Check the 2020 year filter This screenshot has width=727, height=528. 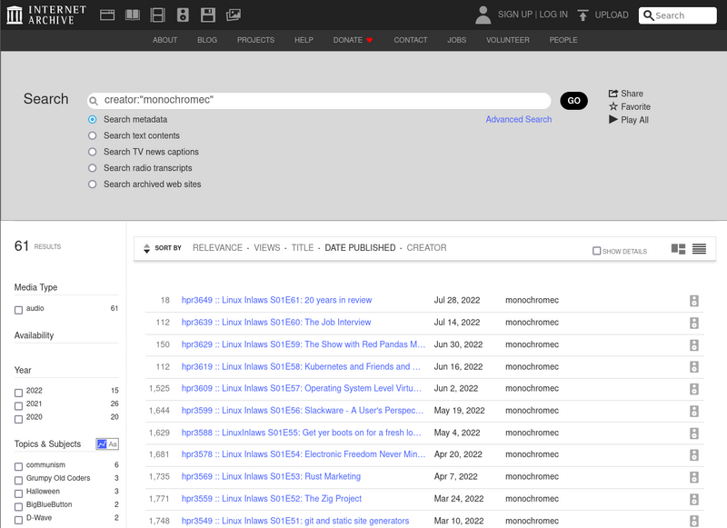(18, 419)
